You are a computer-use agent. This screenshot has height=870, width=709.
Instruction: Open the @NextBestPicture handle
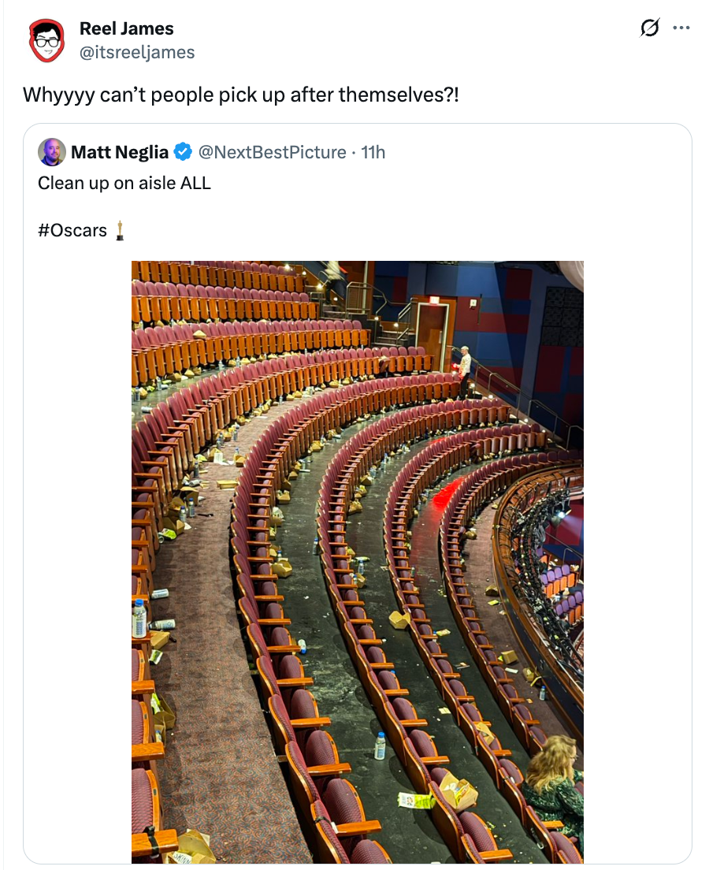click(272, 152)
